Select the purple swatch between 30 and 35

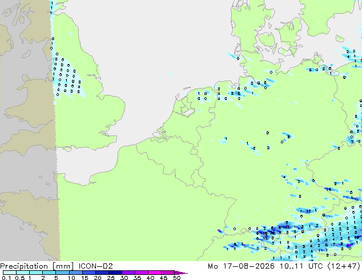point(128,273)
